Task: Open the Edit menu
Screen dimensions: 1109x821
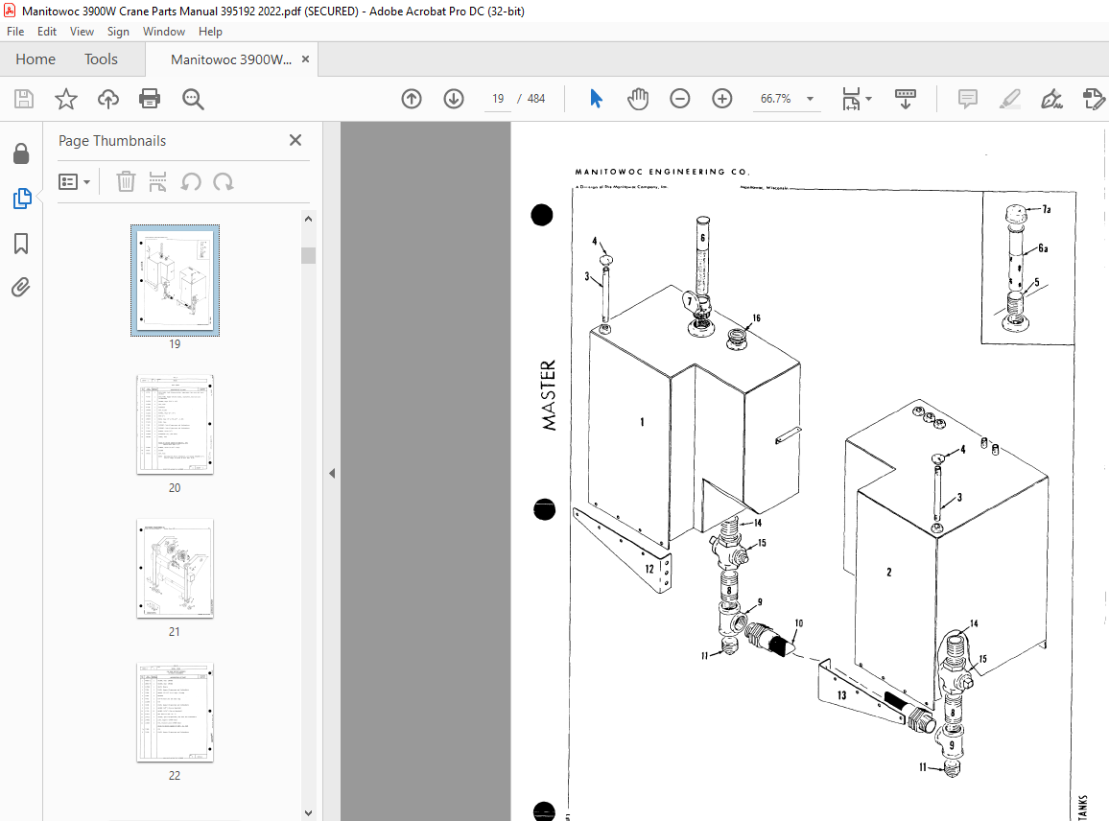Action: pos(47,32)
